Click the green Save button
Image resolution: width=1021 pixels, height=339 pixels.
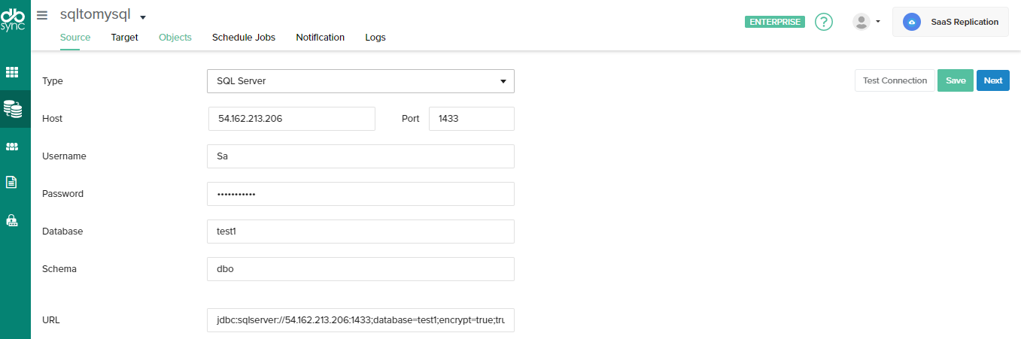(956, 80)
